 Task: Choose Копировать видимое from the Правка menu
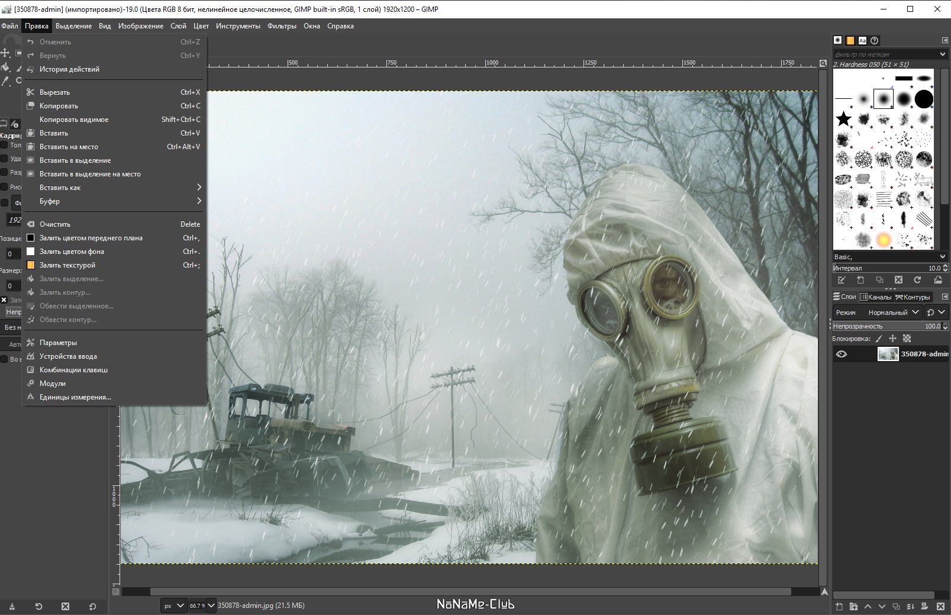click(x=74, y=120)
